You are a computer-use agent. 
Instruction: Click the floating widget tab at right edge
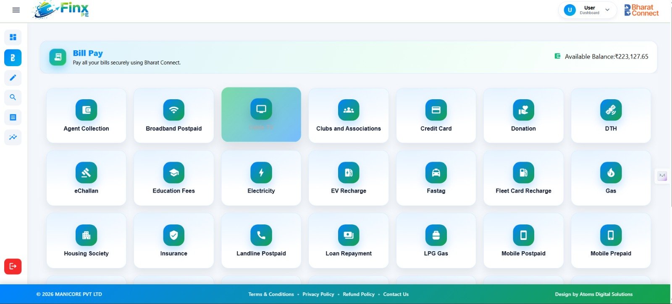[x=662, y=175]
